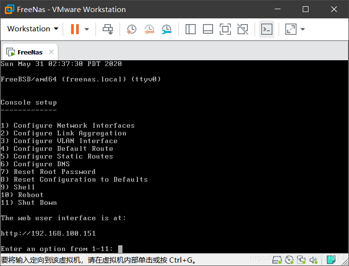
Task: Click the VMware logo in title bar
Action: point(10,9)
